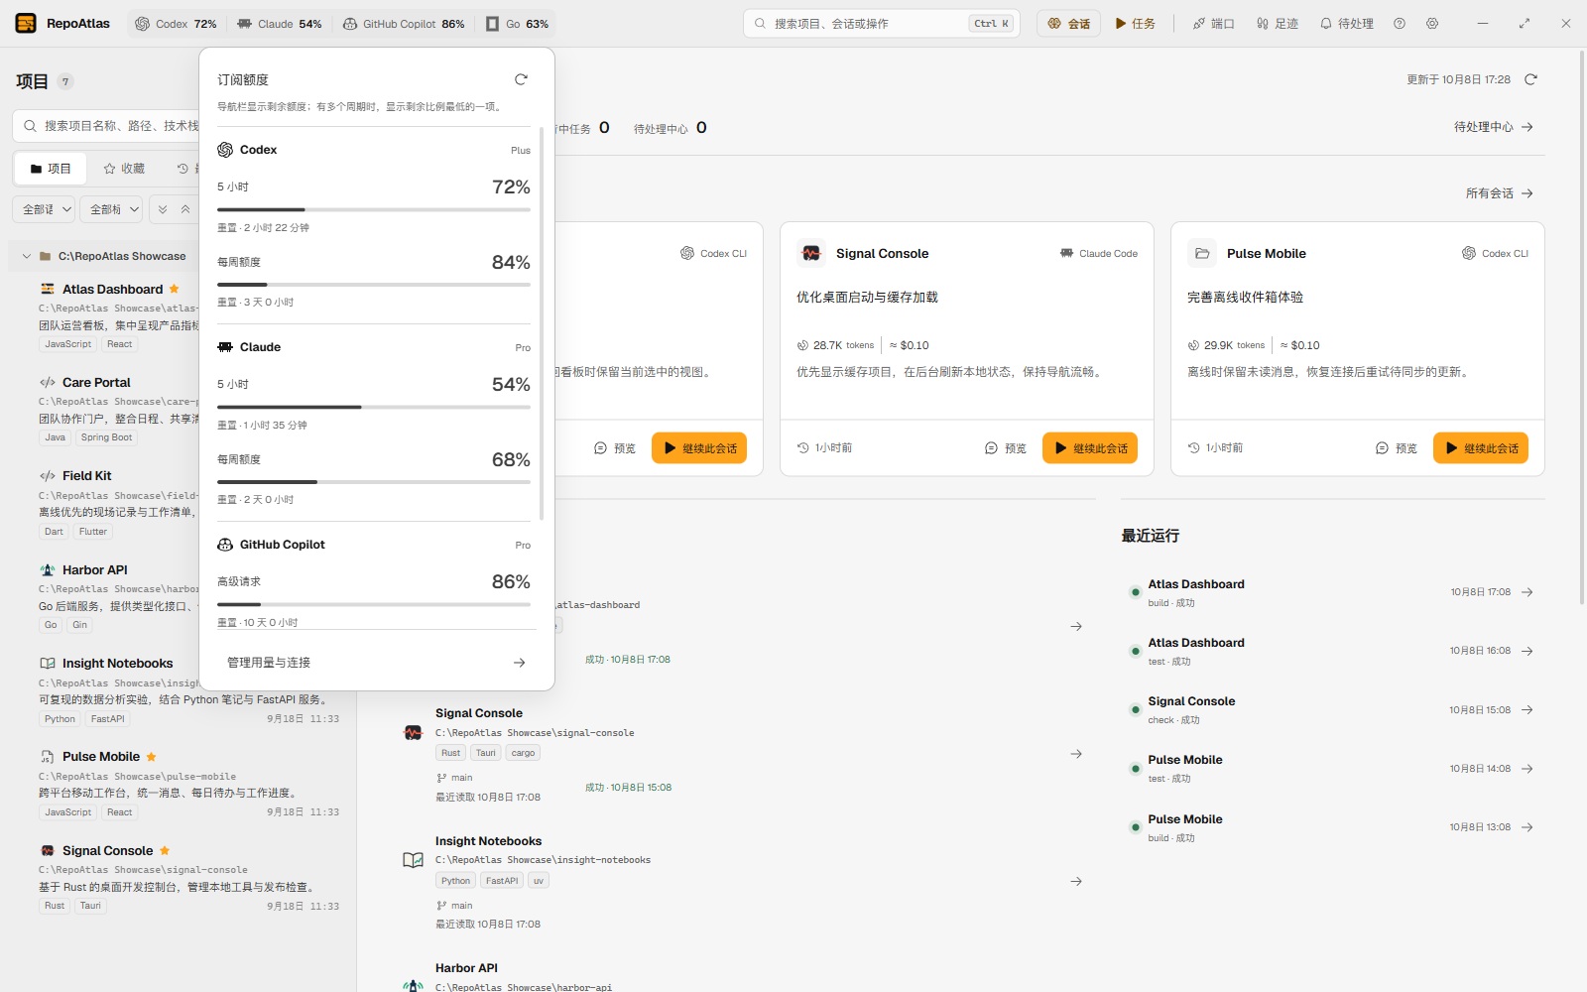Collapse all project groups
Image resolution: width=1587 pixels, height=992 pixels.
pos(185,209)
